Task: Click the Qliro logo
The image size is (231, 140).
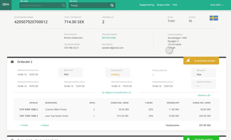Action: tap(6, 4)
